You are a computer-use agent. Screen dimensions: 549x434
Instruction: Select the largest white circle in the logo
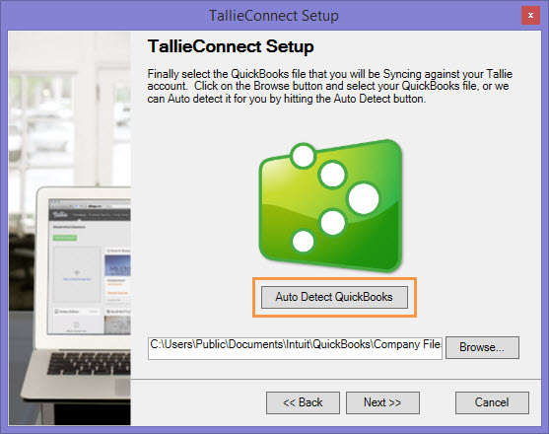(364, 198)
